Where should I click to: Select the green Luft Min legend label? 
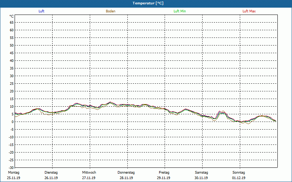180,11
